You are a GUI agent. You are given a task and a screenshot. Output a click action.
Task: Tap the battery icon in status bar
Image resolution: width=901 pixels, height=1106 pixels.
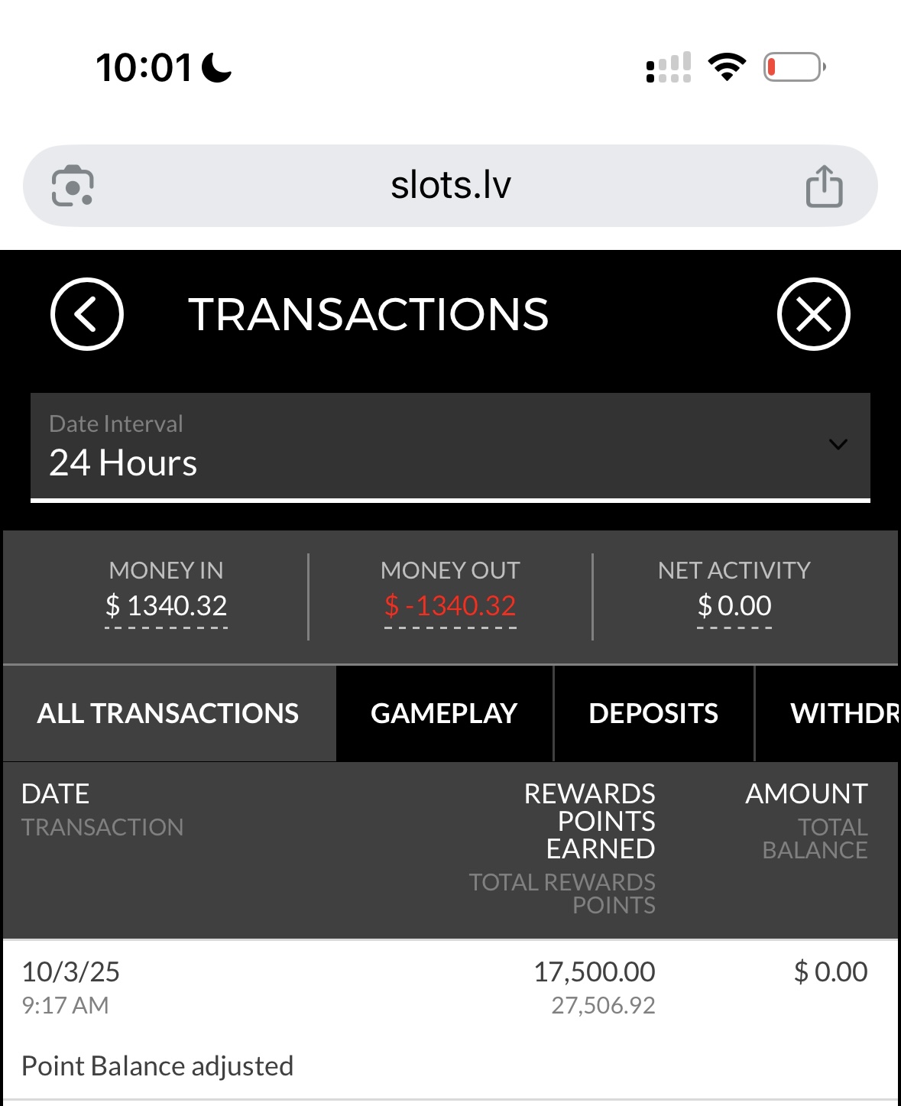point(794,67)
